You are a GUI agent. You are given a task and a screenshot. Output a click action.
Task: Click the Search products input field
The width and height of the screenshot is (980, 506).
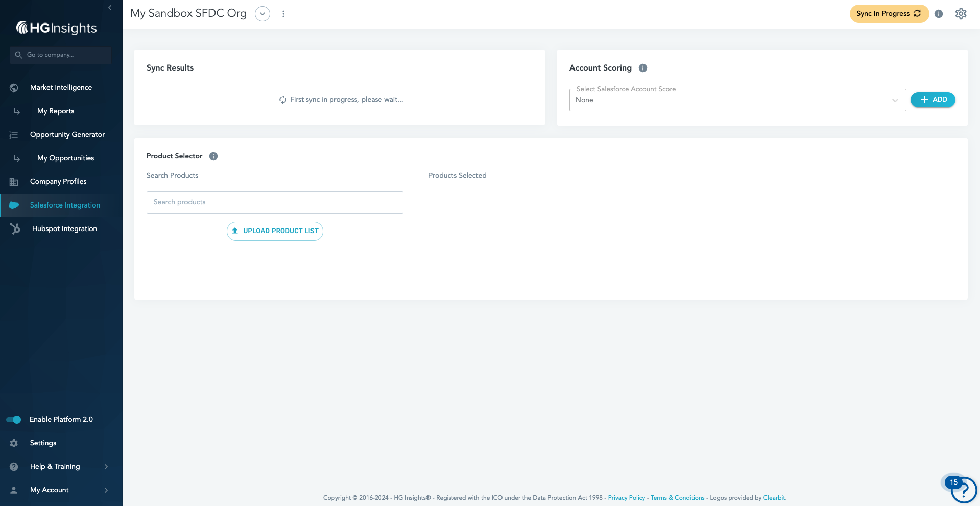coord(275,202)
